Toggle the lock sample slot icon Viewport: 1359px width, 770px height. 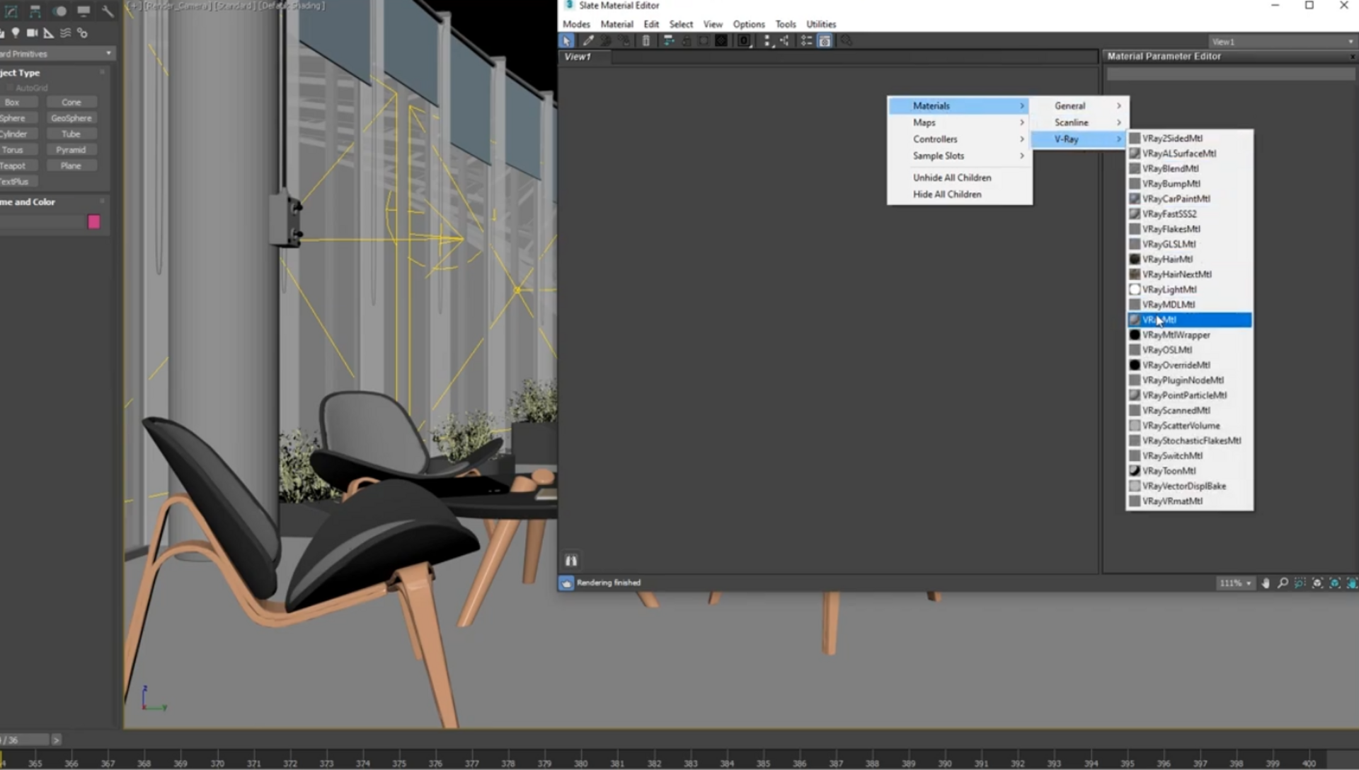click(687, 40)
